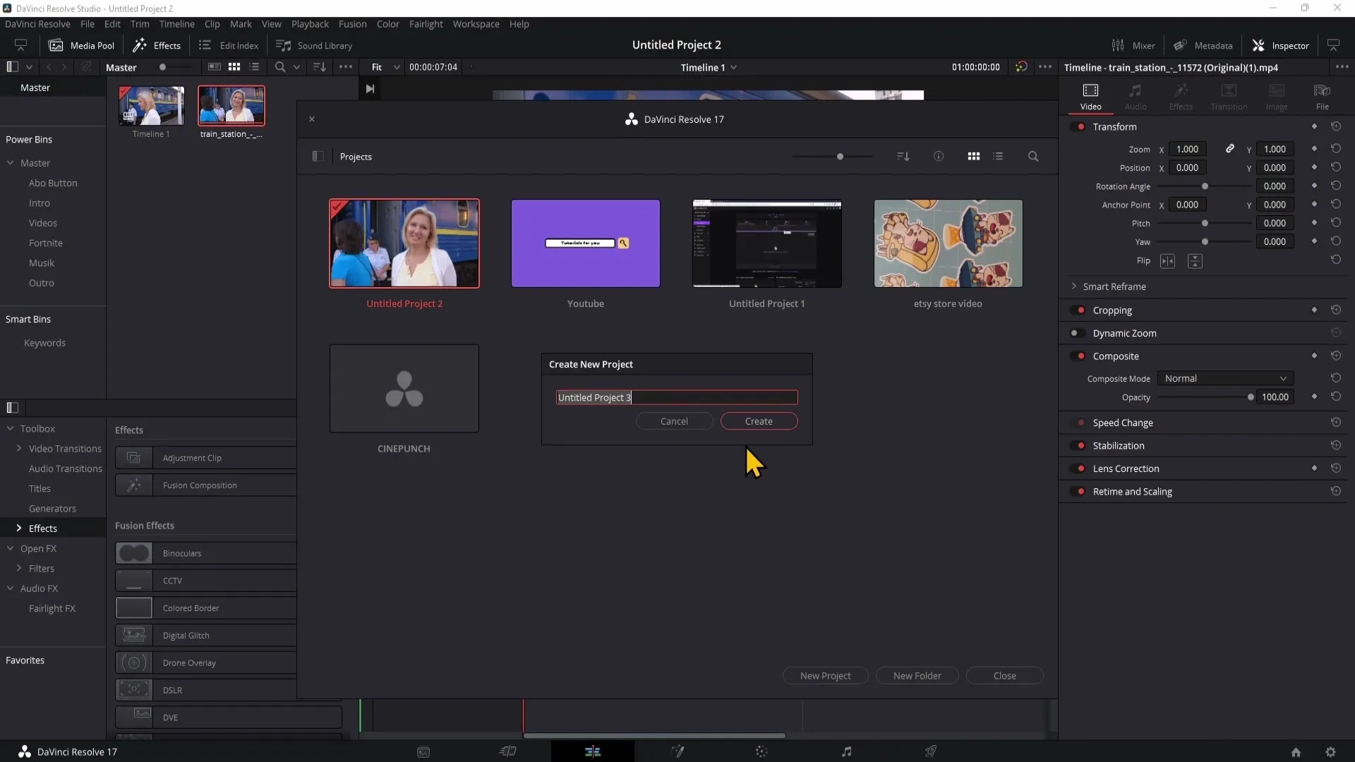Viewport: 1355px width, 762px height.
Task: Click Untitled Project 3 name input field
Action: [x=677, y=397]
